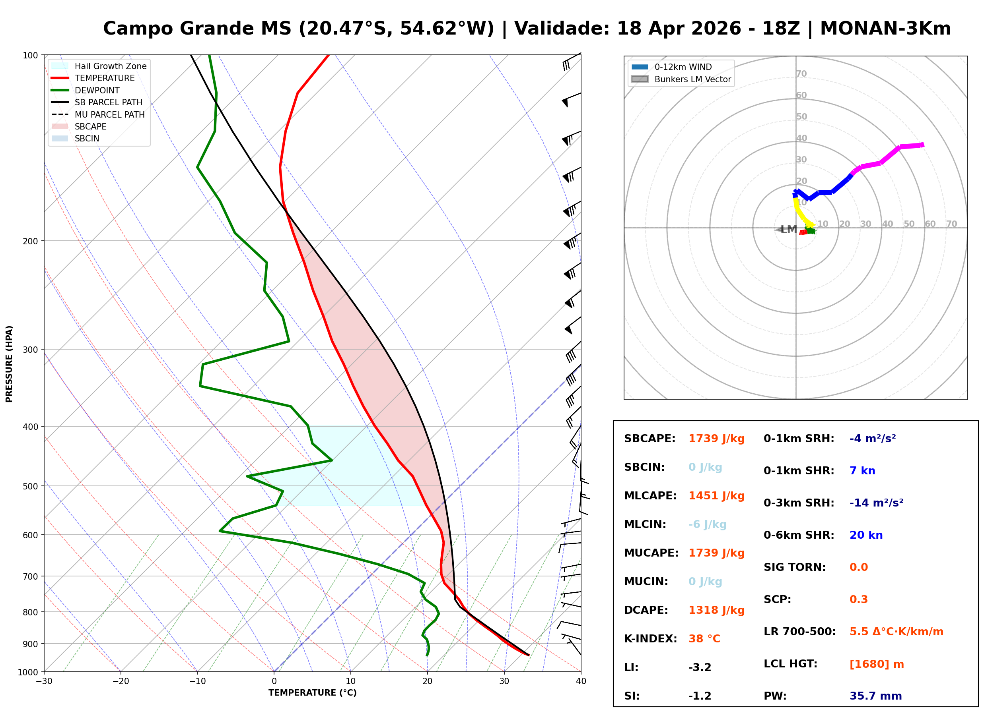Click the SB PARCEL PATH legend entry
This screenshot has height=727, width=984.
click(60, 102)
